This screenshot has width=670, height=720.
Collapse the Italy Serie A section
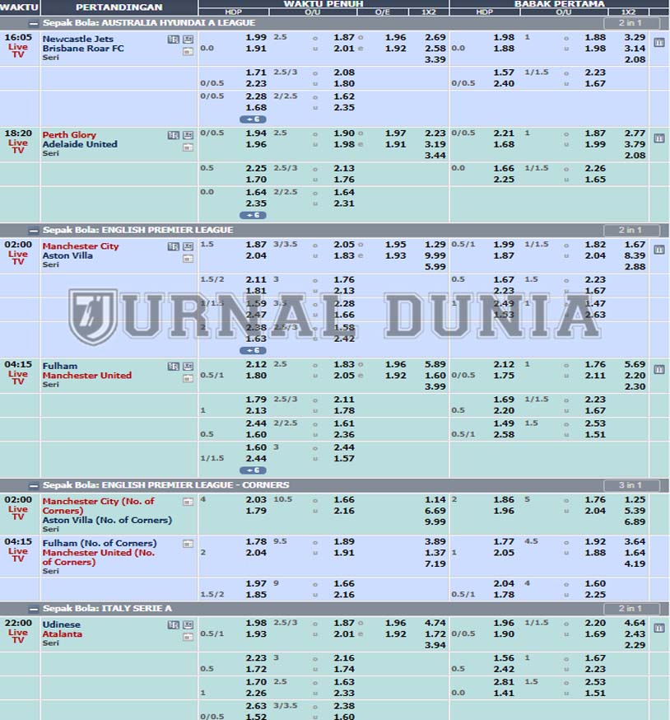[33, 610]
